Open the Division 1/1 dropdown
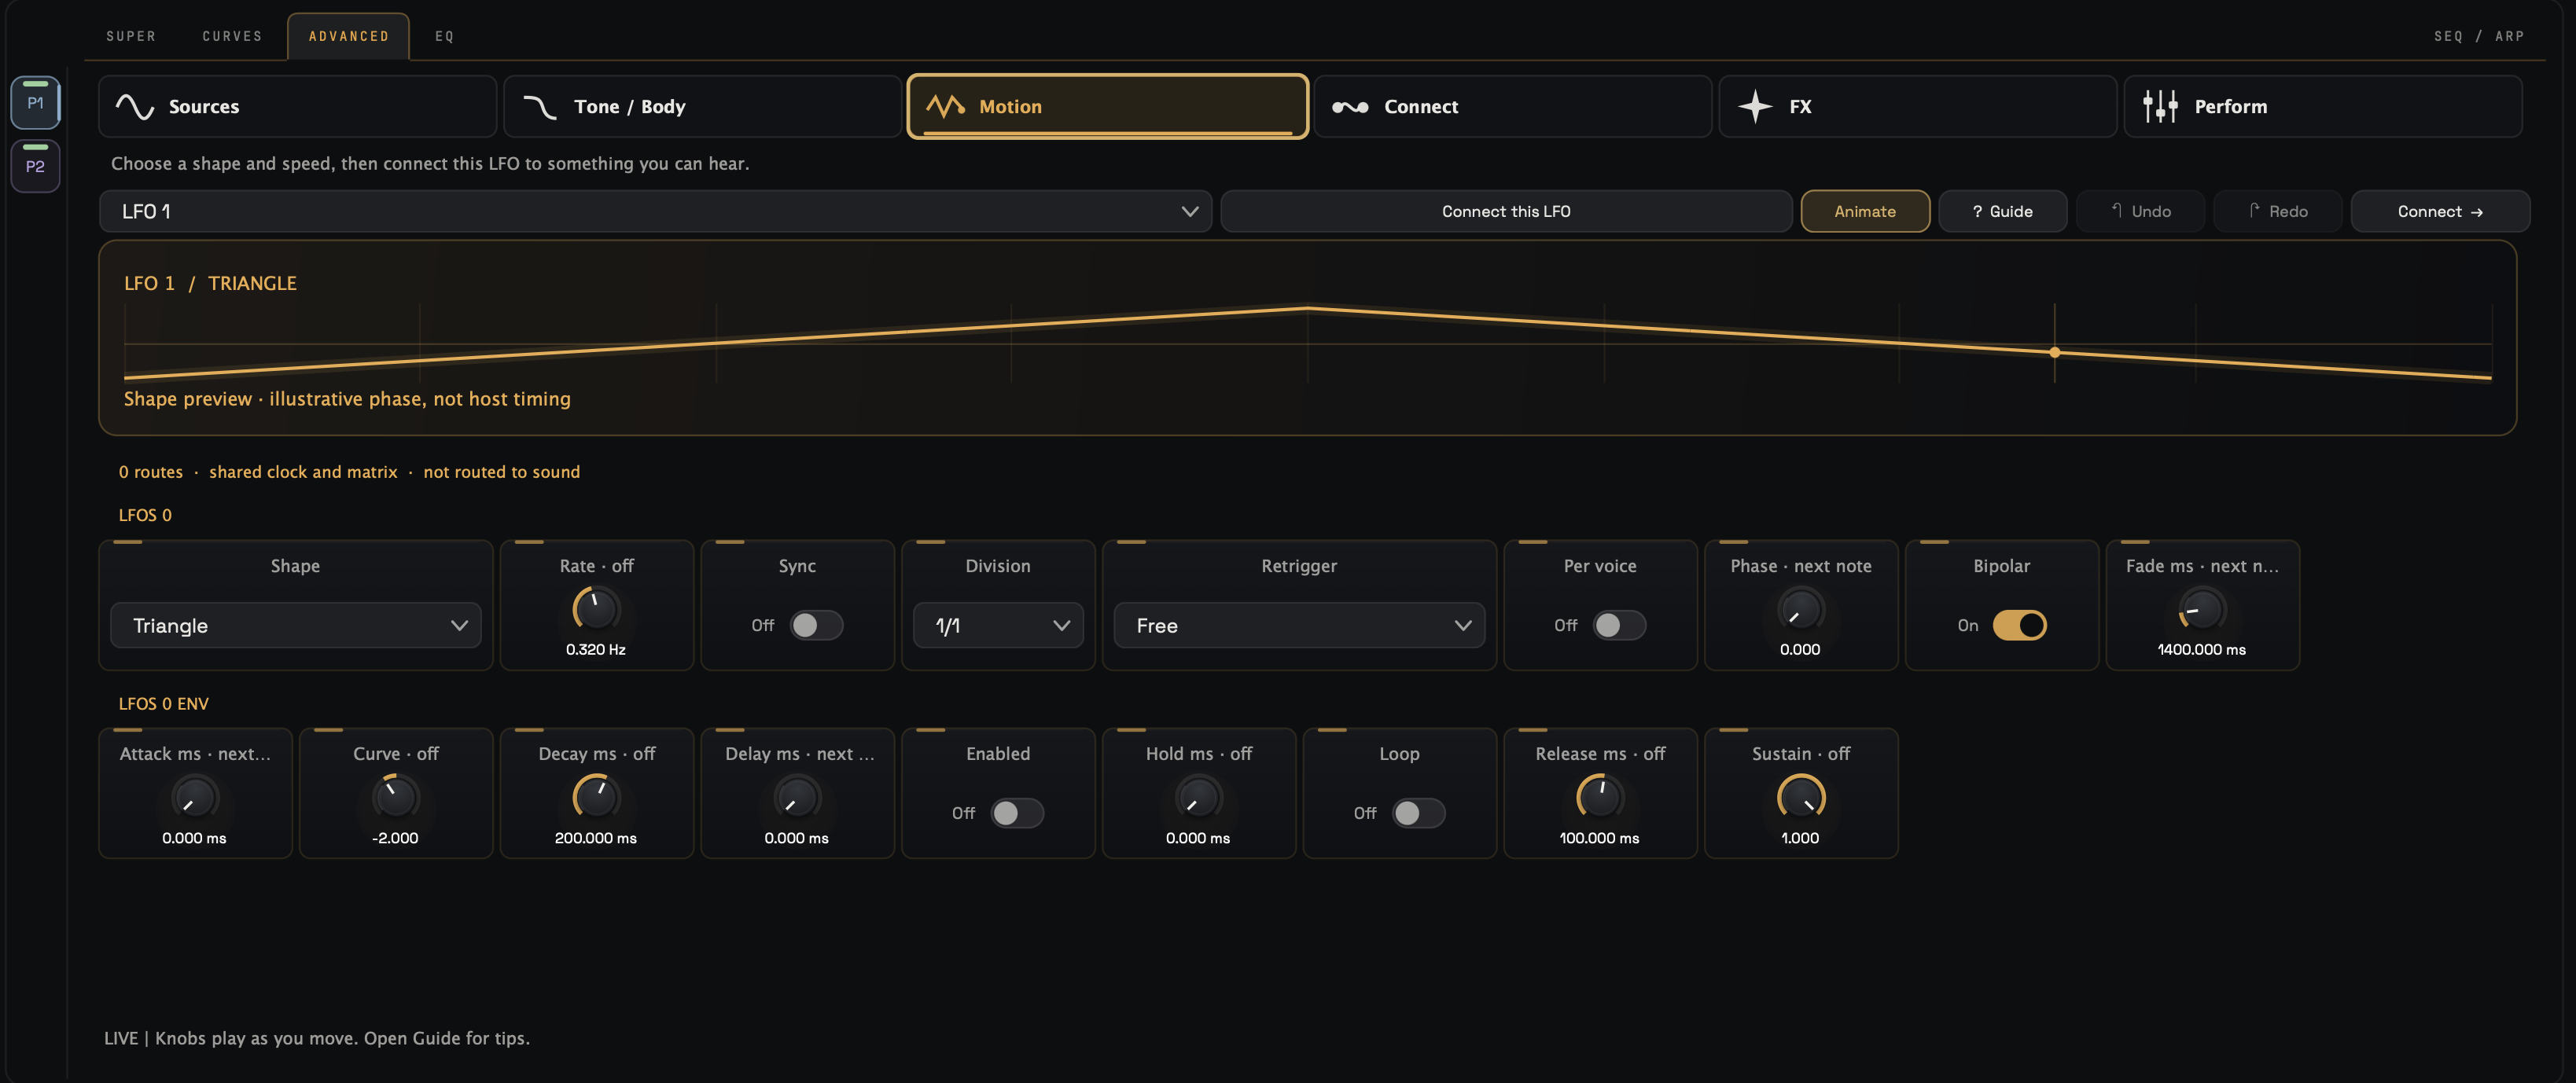Image resolution: width=2576 pixels, height=1083 pixels. 998,626
